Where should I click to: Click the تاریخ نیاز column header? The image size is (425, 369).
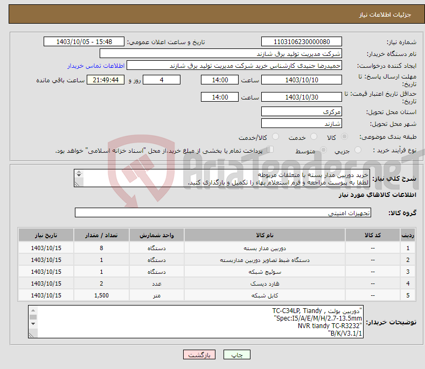tap(46, 235)
